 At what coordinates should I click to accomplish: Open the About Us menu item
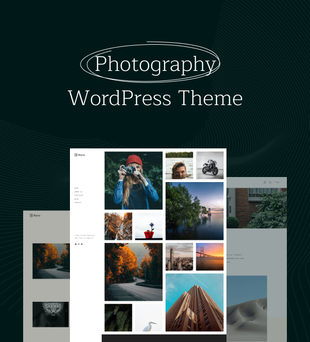click(78, 192)
